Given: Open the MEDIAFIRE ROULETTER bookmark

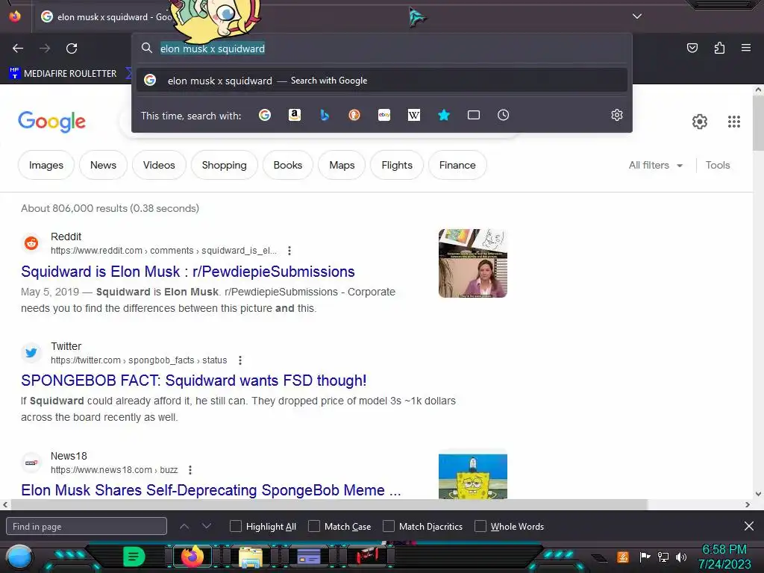Looking at the screenshot, I should point(63,74).
